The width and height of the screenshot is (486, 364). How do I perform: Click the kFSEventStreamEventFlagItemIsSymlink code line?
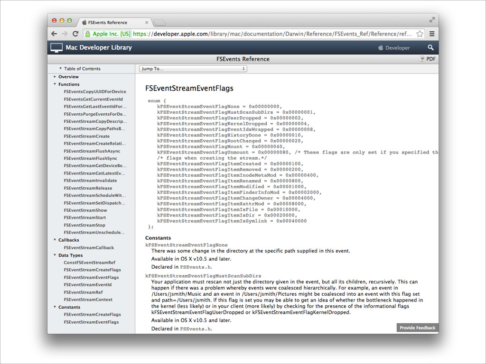232,221
